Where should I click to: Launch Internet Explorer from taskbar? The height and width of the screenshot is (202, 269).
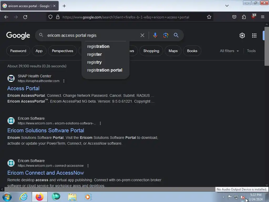pos(23,197)
